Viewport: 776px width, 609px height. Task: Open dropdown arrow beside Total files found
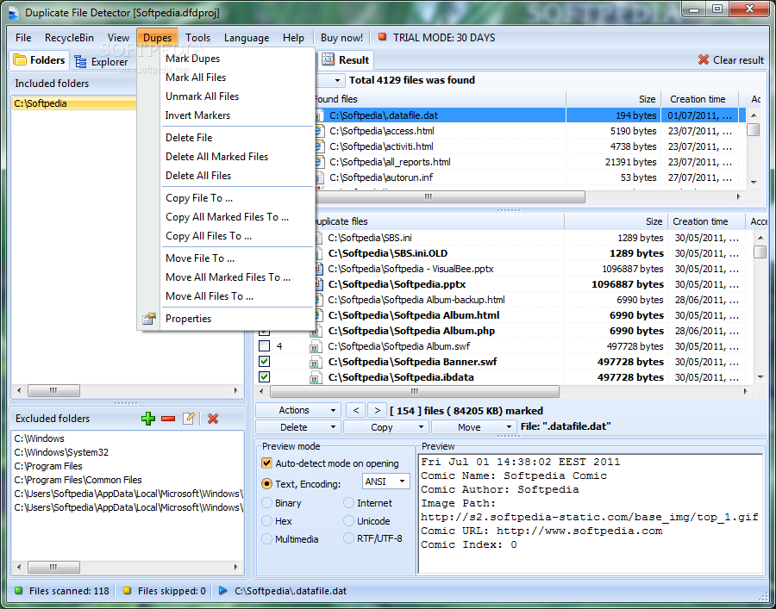[337, 80]
